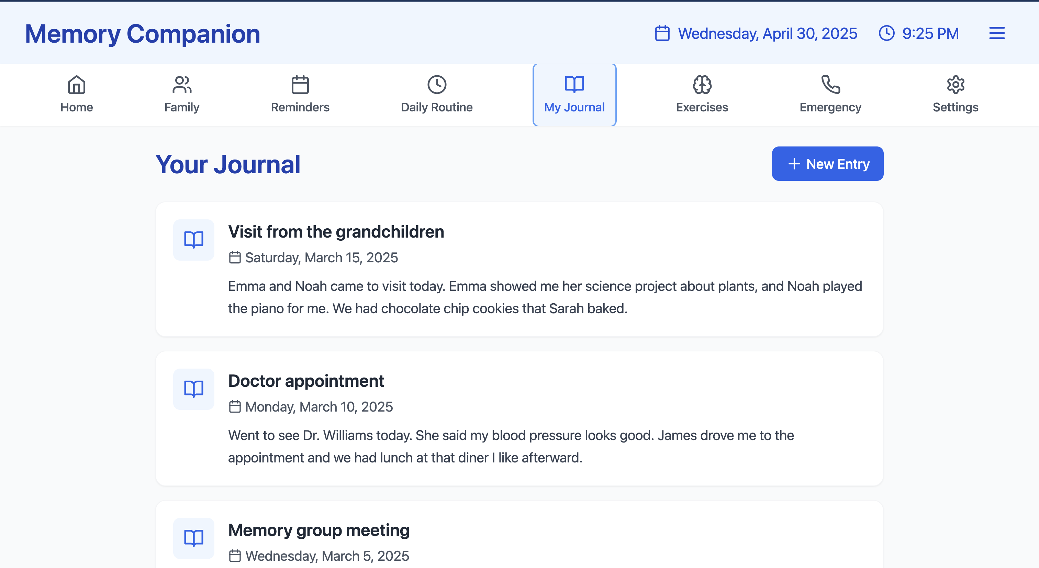Open Exercises via the brain icon
Screen dimensions: 1039x568
point(702,85)
